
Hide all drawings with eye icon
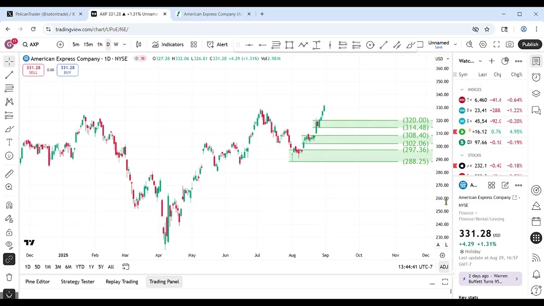point(9,245)
